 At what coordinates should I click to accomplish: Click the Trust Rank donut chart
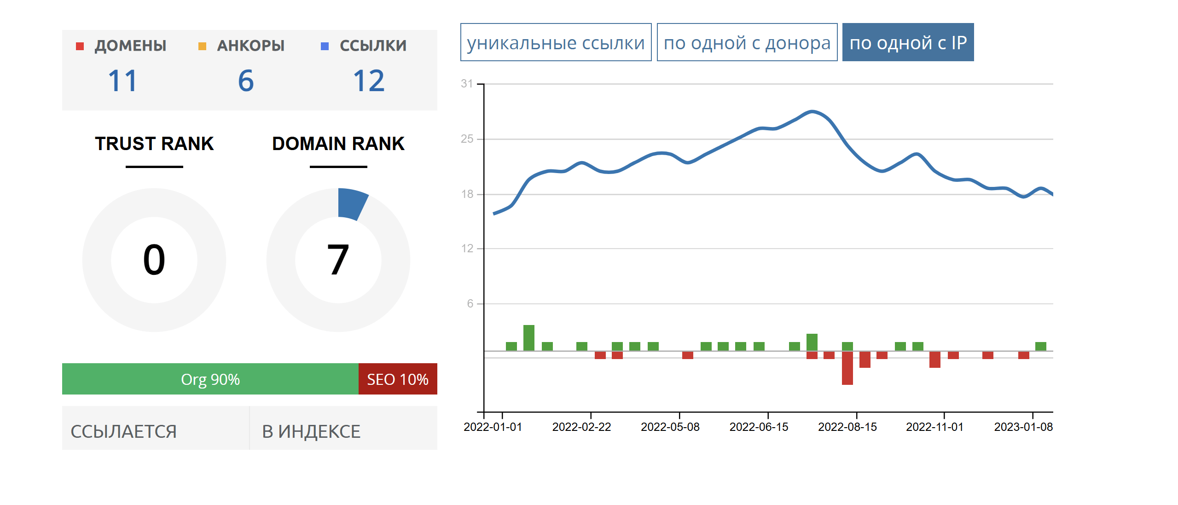tap(154, 260)
